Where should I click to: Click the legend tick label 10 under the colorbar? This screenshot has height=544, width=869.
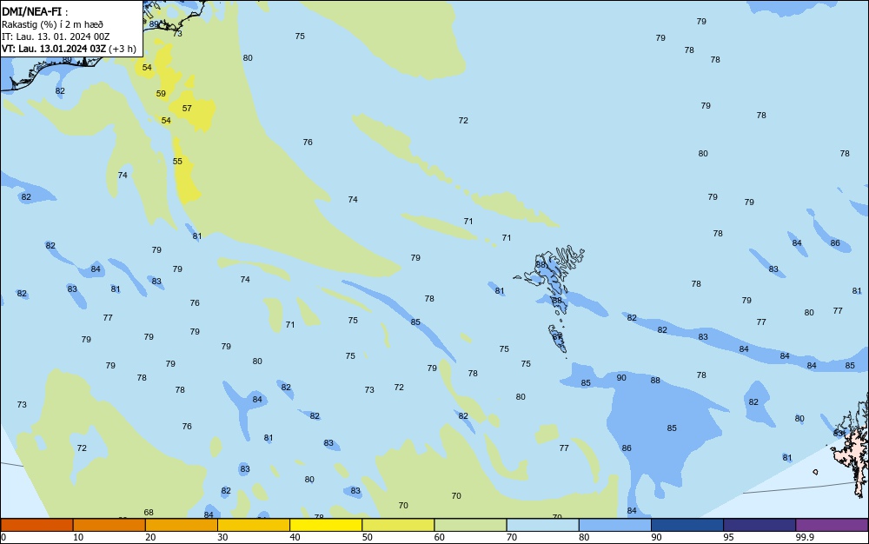pos(78,537)
